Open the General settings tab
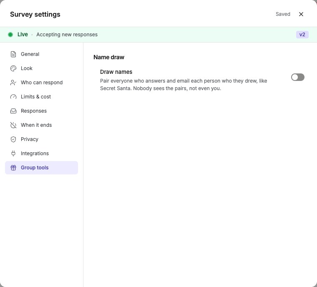317x287 pixels. (x=41, y=54)
